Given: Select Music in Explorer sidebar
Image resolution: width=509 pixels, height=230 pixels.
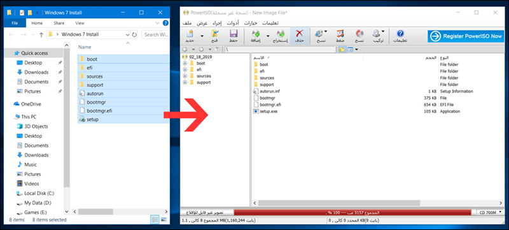Looking at the screenshot, I should (x=31, y=164).
